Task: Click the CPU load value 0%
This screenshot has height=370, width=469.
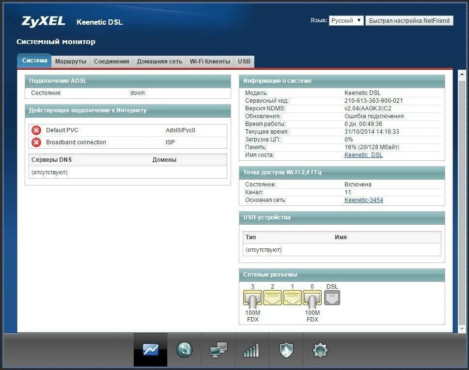Action: [348, 139]
